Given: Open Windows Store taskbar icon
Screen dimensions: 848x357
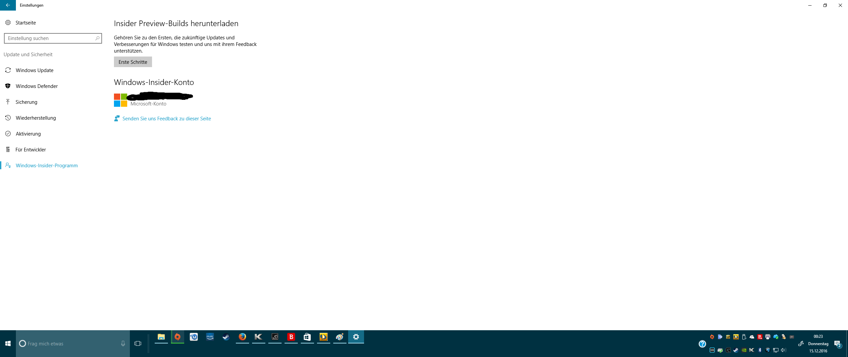Looking at the screenshot, I should pos(307,337).
